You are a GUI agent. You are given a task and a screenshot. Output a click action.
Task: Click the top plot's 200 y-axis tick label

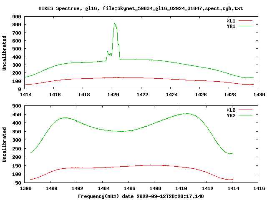click(17, 73)
